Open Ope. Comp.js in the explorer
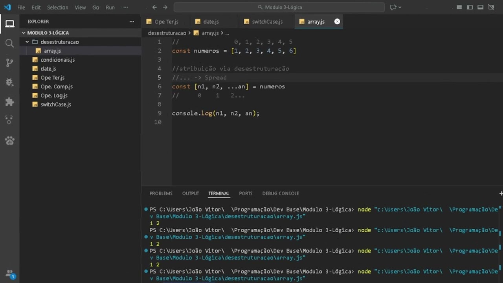503x283 pixels. pyautogui.click(x=81, y=86)
